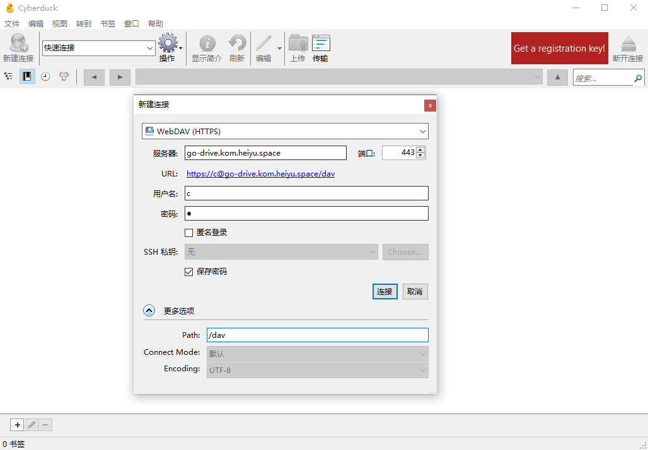Click the Bonjour icon next to history
Image resolution: width=648 pixels, height=450 pixels.
(x=64, y=76)
